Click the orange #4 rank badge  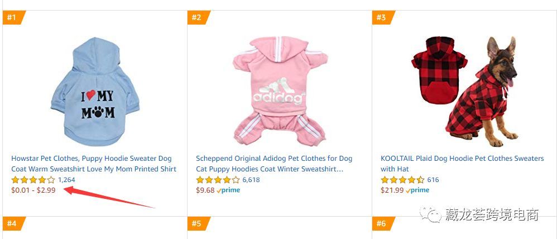[x=12, y=224]
